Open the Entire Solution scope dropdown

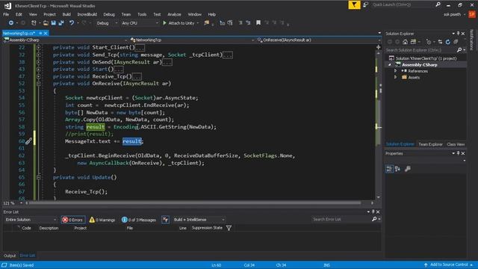click(31, 220)
